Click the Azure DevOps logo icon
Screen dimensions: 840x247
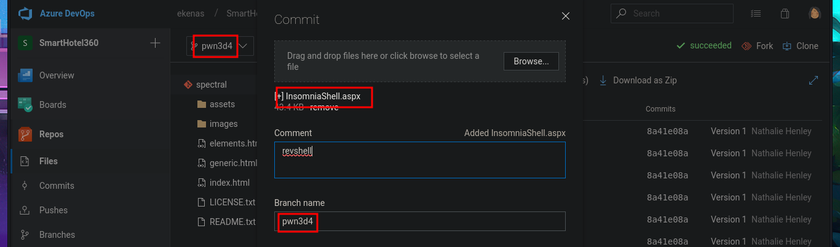pyautogui.click(x=25, y=13)
